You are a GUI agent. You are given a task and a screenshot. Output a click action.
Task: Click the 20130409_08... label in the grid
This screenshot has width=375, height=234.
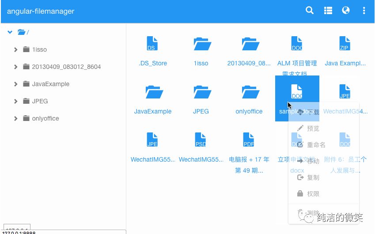click(249, 63)
